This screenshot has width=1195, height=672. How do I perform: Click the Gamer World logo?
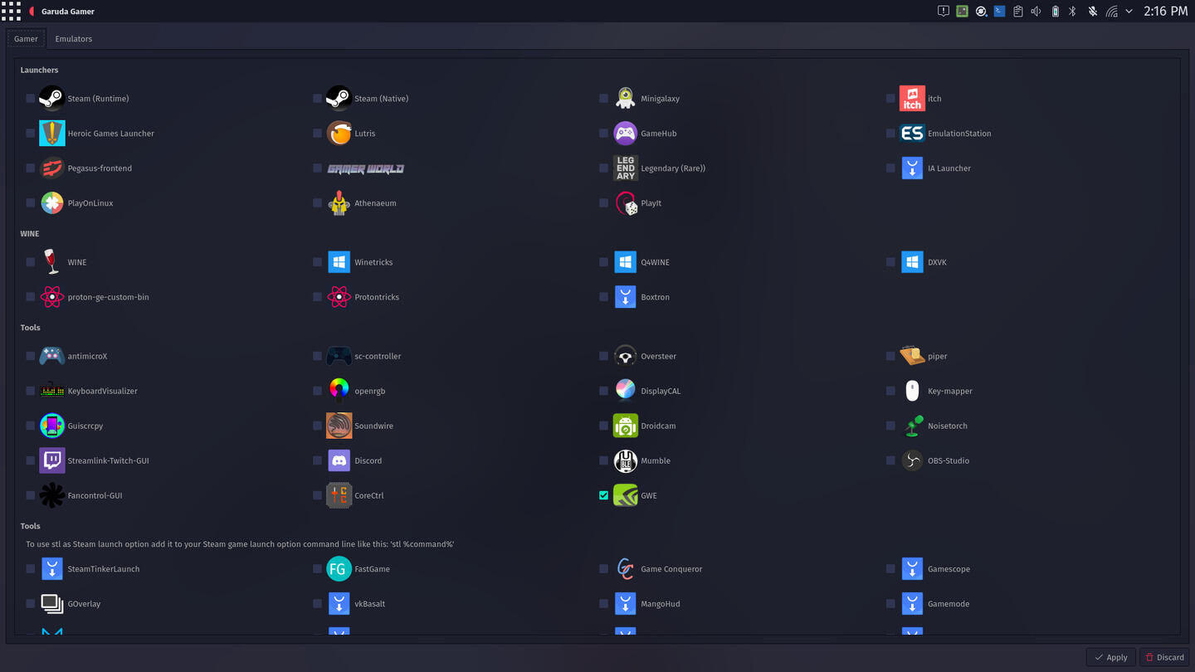pos(365,168)
